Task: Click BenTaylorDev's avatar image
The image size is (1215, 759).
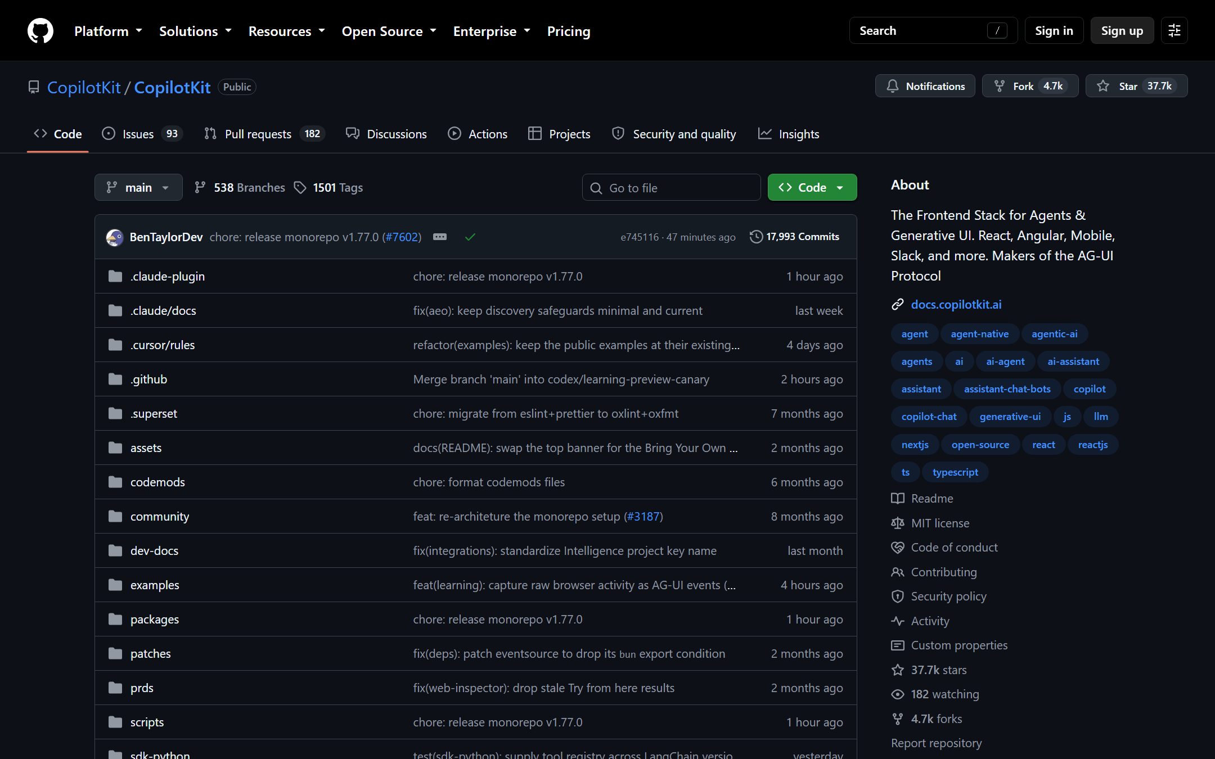Action: tap(115, 237)
